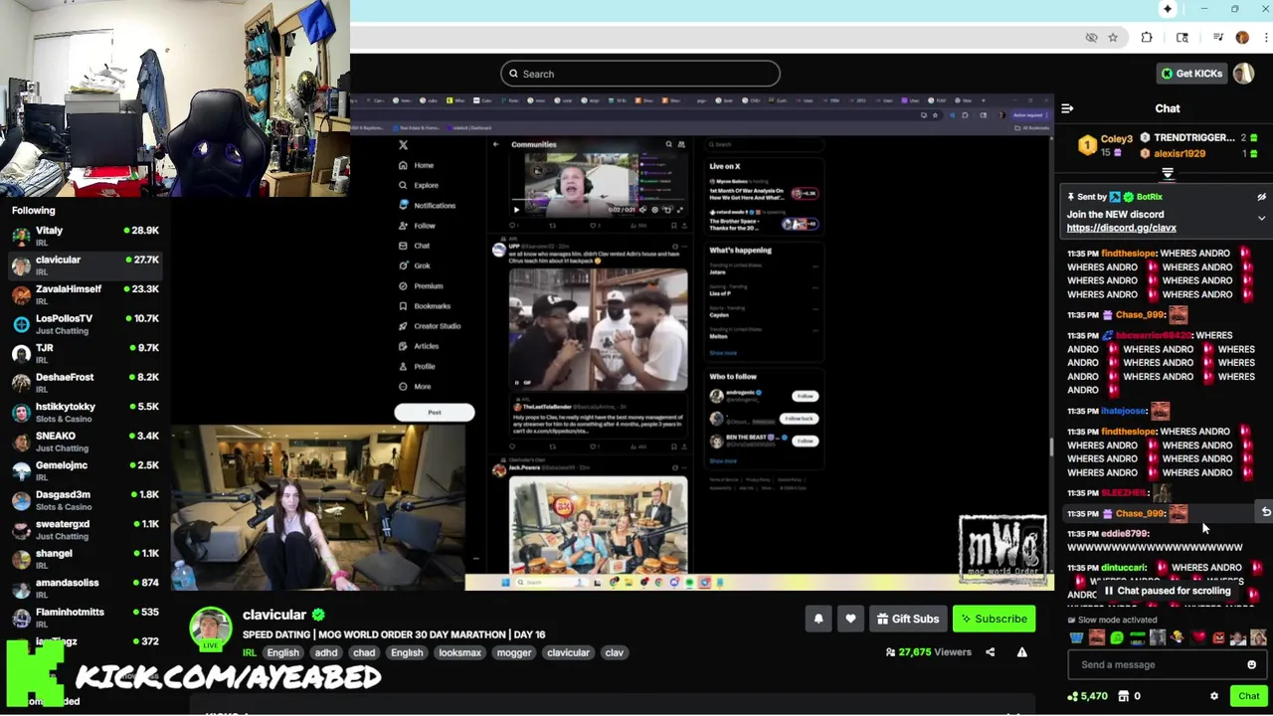Viewport: 1273px width, 716px height.
Task: Select the red heart quick emote
Action: [1198, 638]
